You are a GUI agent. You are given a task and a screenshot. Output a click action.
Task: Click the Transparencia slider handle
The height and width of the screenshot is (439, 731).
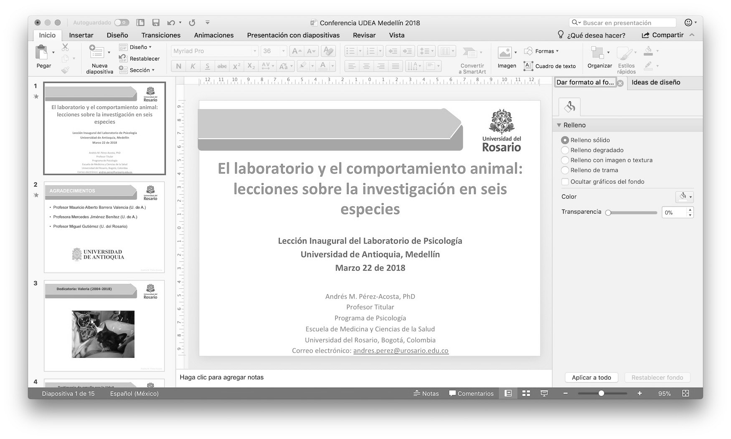click(x=608, y=212)
